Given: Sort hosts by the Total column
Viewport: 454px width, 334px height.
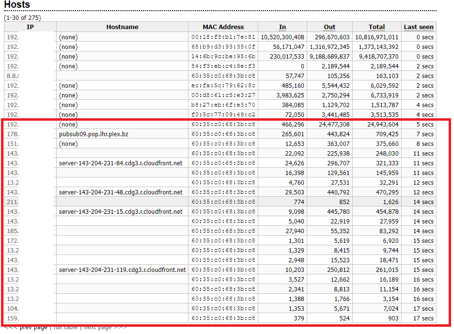Looking at the screenshot, I should click(x=376, y=27).
